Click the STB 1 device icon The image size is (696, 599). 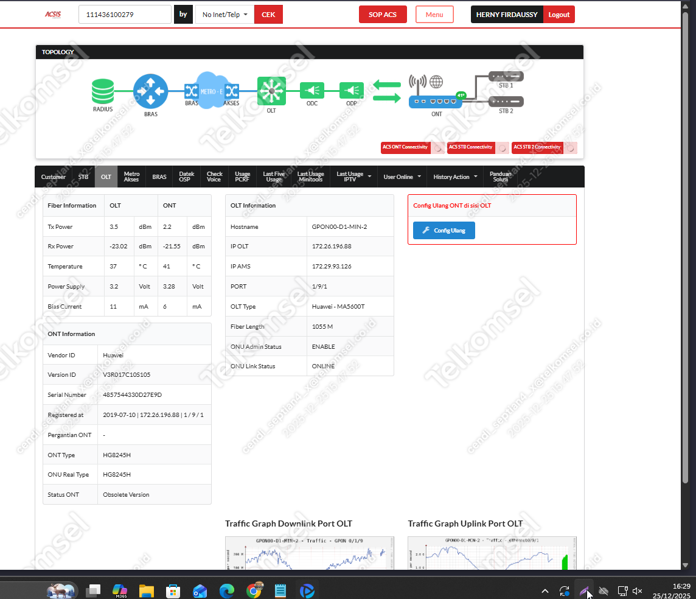coord(506,76)
